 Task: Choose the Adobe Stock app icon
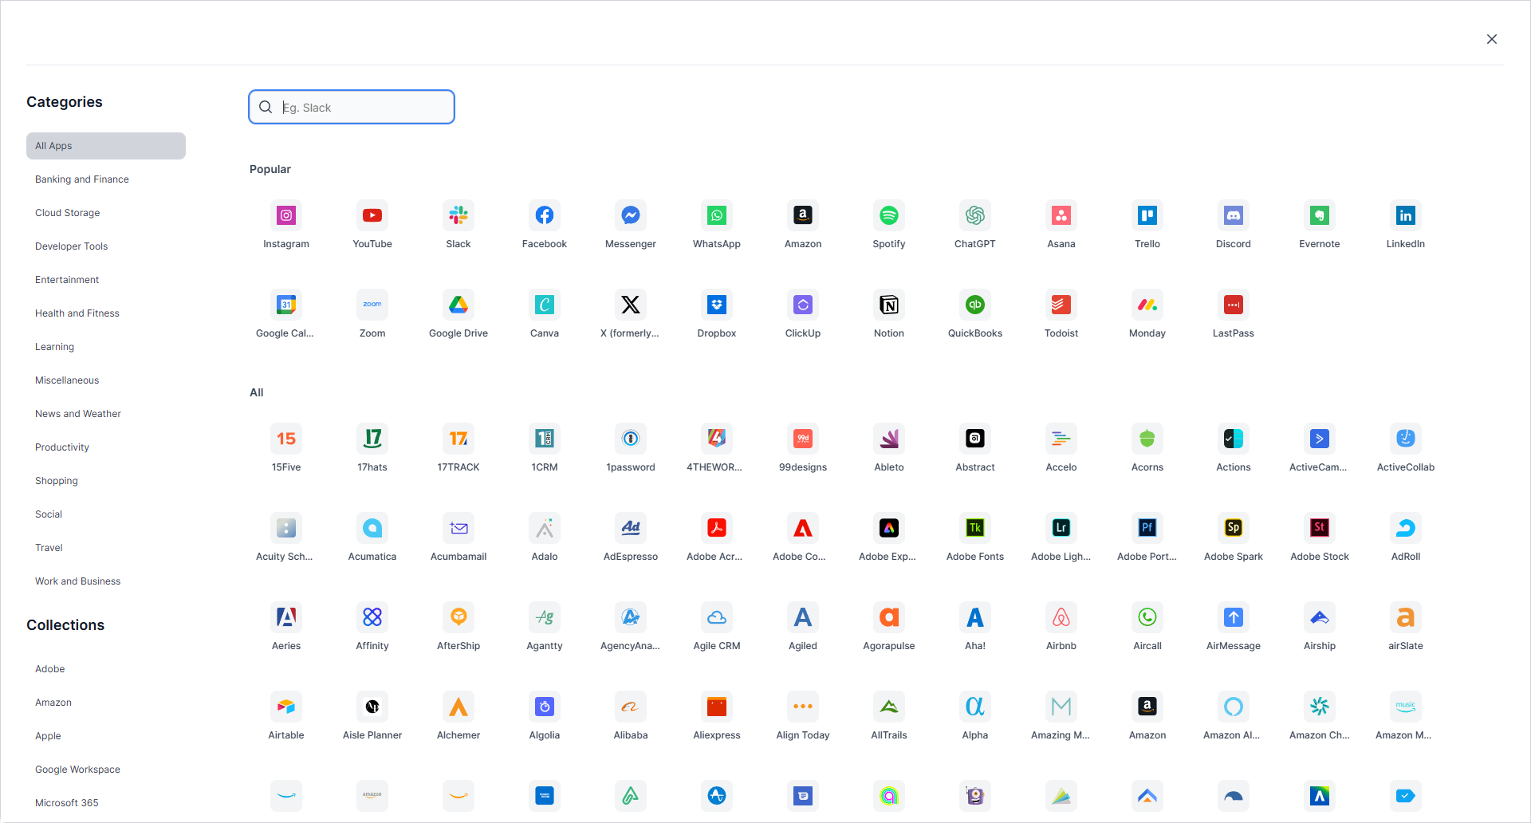tap(1320, 528)
